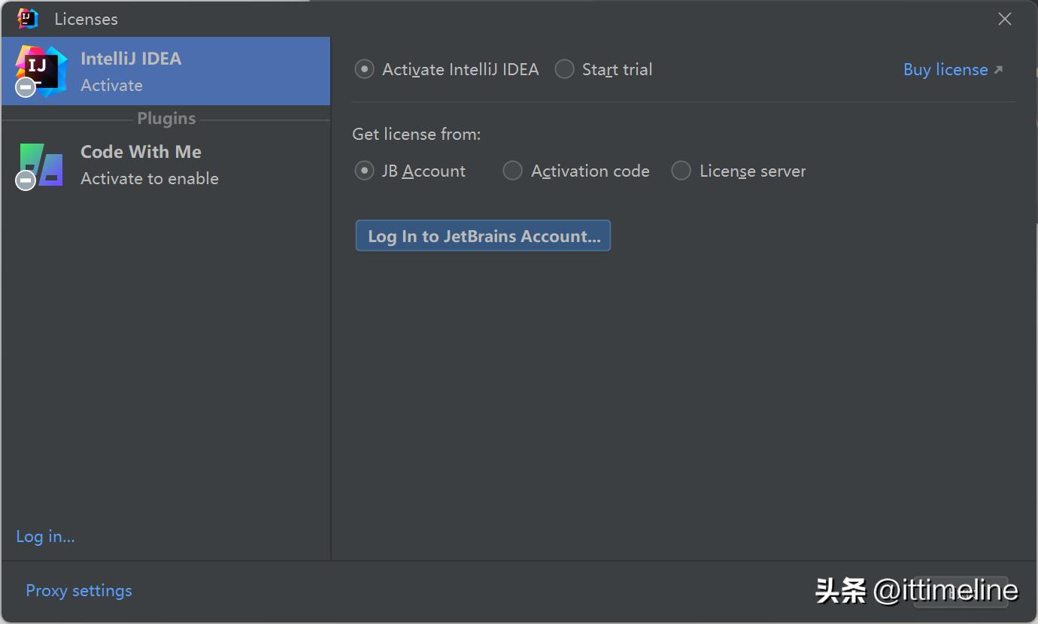This screenshot has width=1038, height=624.
Task: Open the Buy license link
Action: coord(945,69)
